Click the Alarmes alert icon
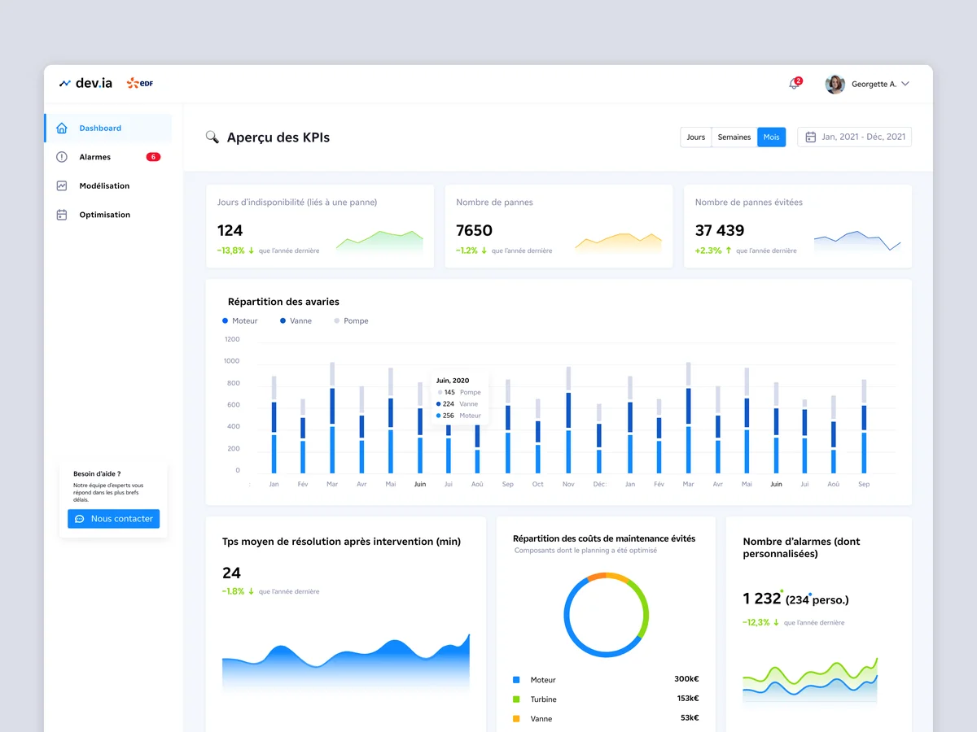This screenshot has height=732, width=977. click(62, 157)
